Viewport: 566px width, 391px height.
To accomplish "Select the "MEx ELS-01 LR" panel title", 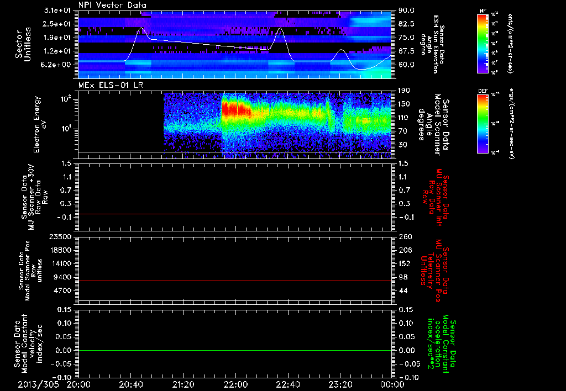I will [x=111, y=85].
